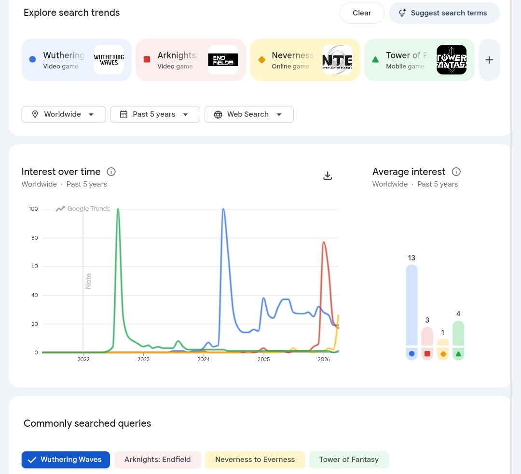
Task: Click the sparkle icon in Suggest search terms
Action: (402, 13)
